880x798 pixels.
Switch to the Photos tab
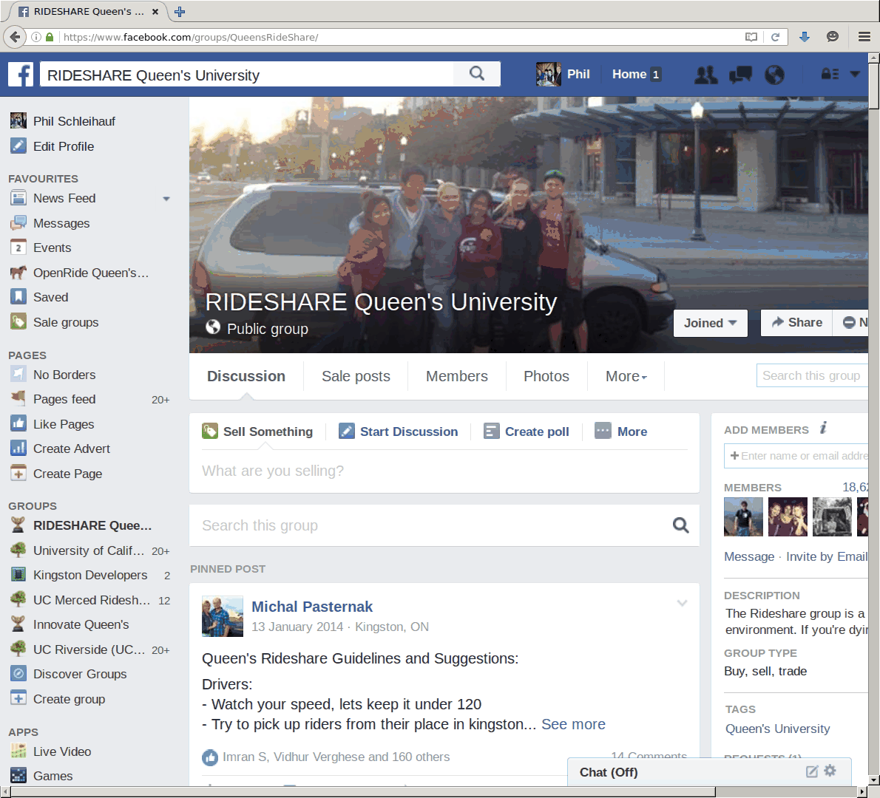pos(546,376)
